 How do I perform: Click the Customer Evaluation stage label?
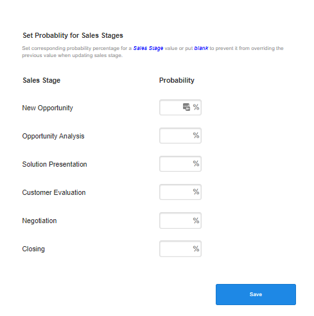pos(54,192)
